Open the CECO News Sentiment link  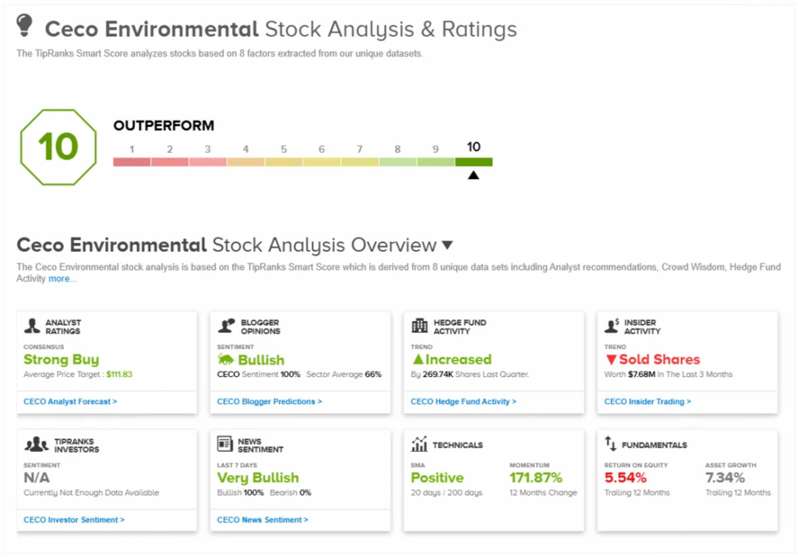(x=263, y=520)
